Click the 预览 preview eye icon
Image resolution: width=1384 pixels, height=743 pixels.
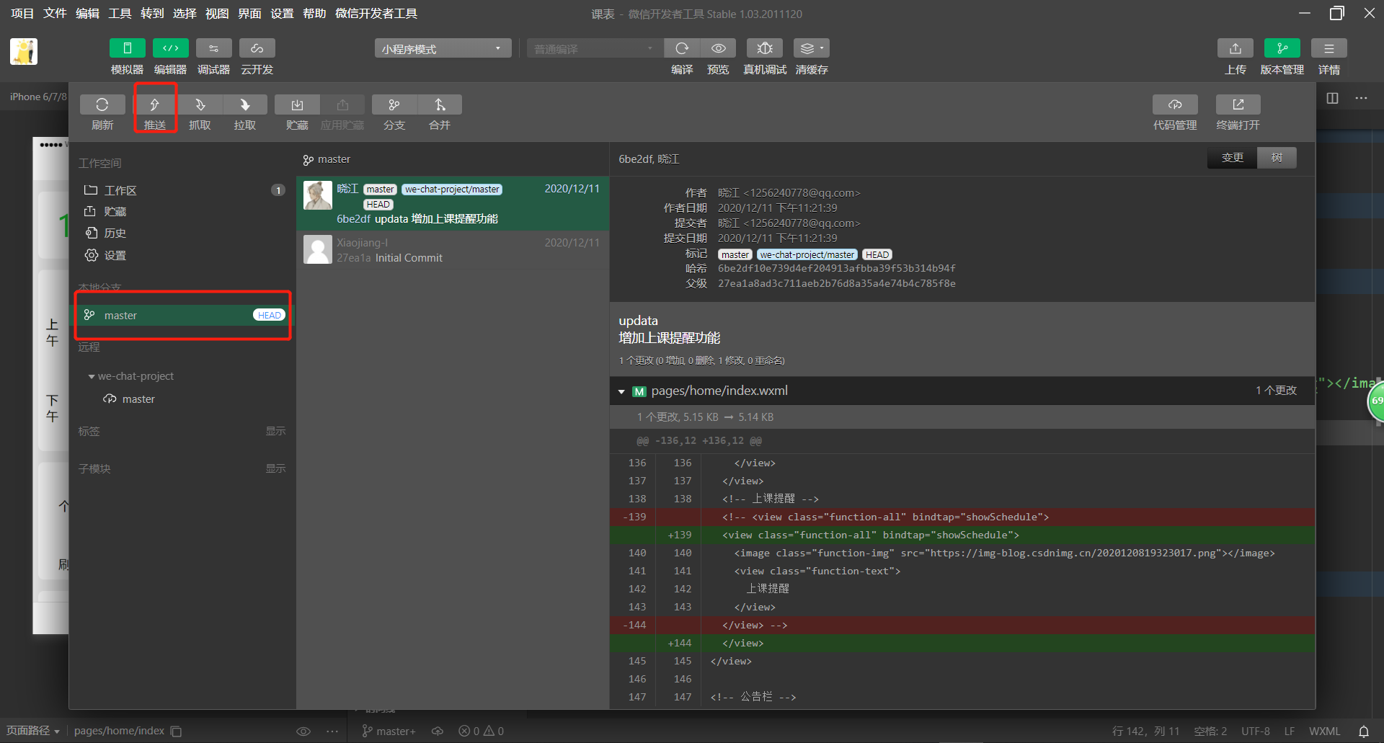pyautogui.click(x=718, y=48)
